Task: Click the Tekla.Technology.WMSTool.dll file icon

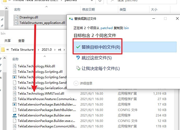Action: (x=15, y=93)
